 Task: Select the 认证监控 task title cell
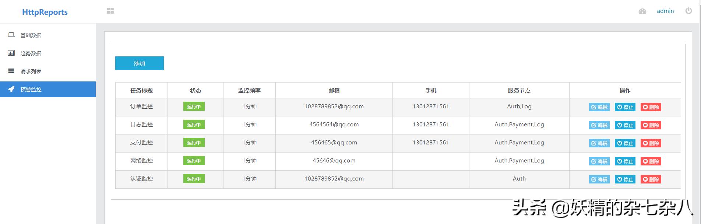point(141,179)
